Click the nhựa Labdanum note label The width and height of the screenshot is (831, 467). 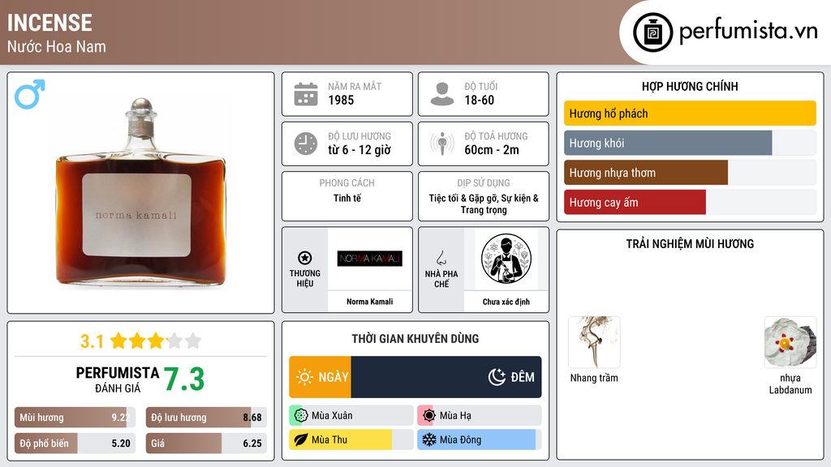point(790,383)
